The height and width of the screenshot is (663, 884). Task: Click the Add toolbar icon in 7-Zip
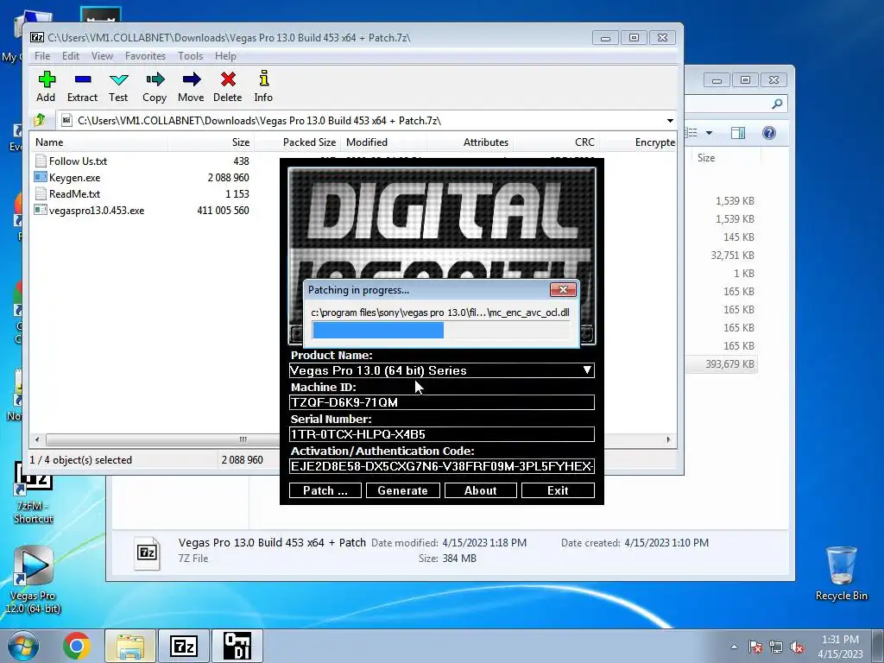point(47,86)
